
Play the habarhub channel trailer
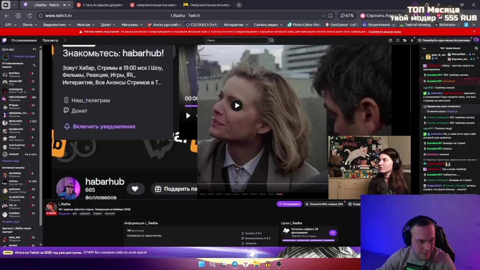[x=188, y=115]
